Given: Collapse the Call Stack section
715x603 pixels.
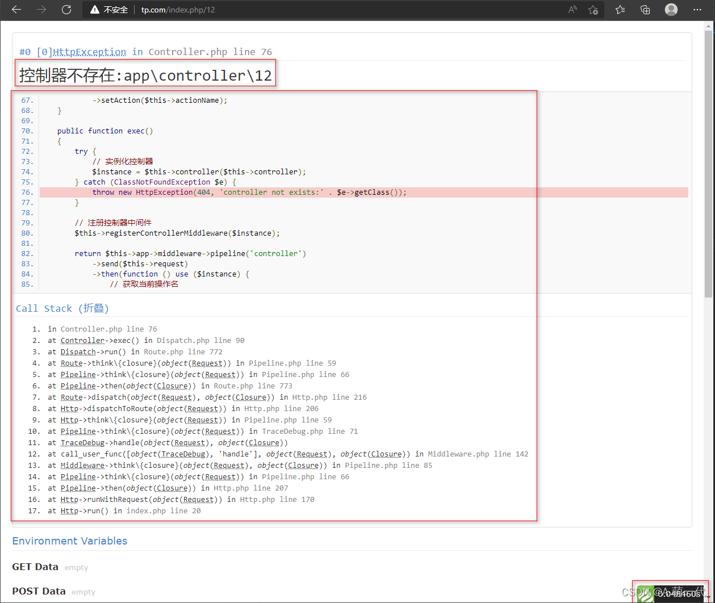Looking at the screenshot, I should click(62, 308).
